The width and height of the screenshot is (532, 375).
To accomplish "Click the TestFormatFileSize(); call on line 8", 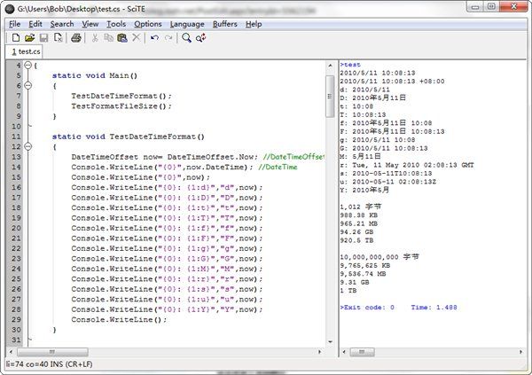I will pos(121,106).
